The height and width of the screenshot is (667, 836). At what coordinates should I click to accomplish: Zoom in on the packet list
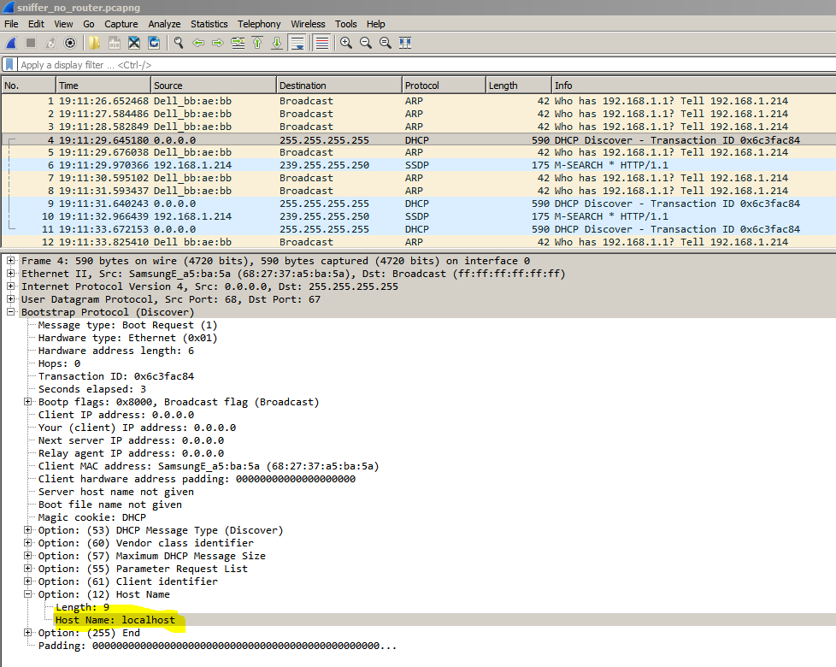click(344, 42)
